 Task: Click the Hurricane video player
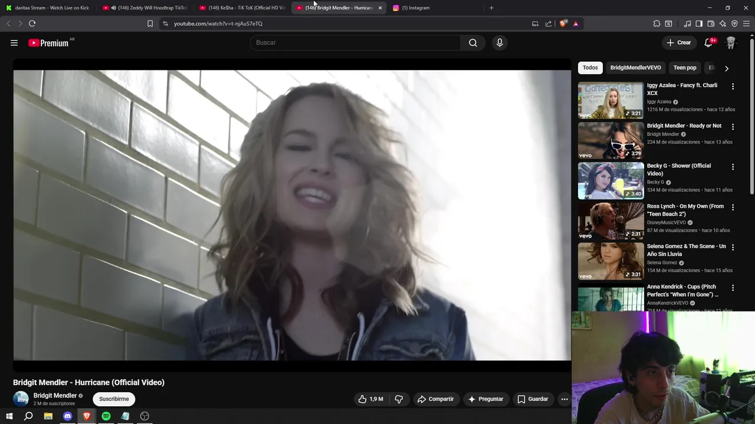point(292,215)
